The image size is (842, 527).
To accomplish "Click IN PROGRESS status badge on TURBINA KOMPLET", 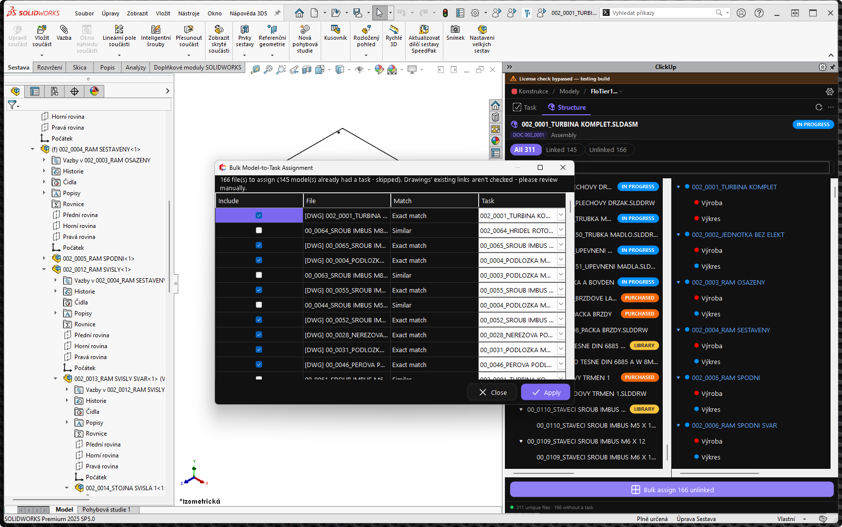I will [813, 125].
